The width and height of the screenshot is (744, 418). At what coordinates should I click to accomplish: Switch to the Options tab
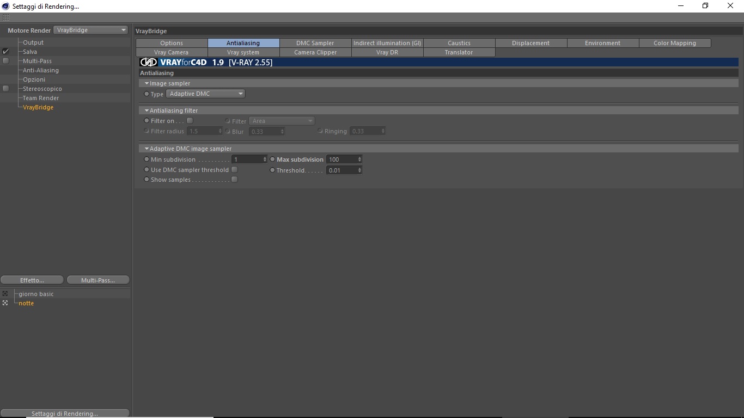pyautogui.click(x=172, y=43)
